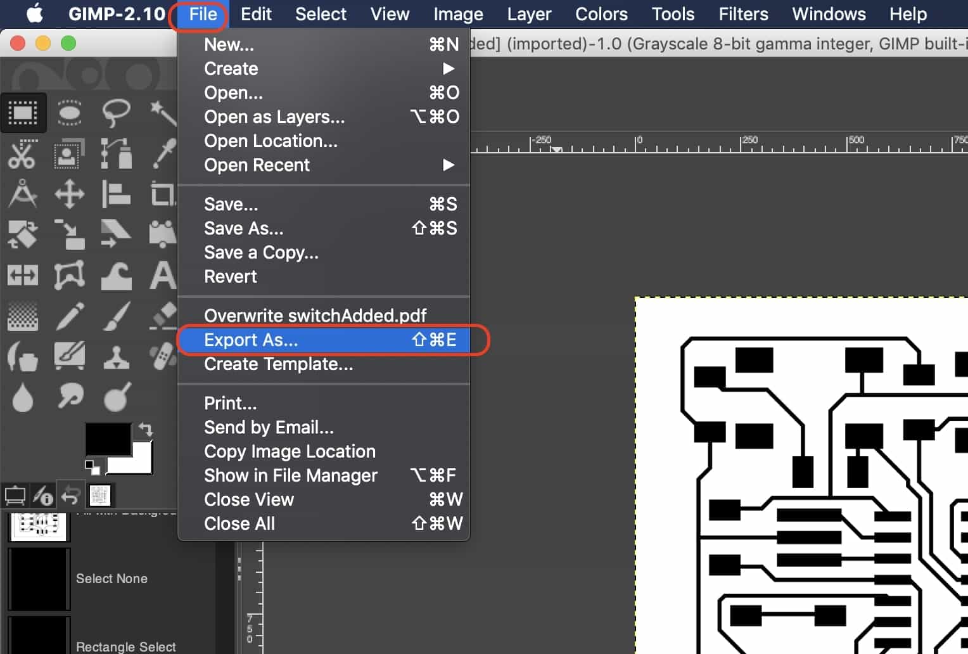Image resolution: width=968 pixels, height=654 pixels.
Task: Select the Move tool
Action: (69, 194)
